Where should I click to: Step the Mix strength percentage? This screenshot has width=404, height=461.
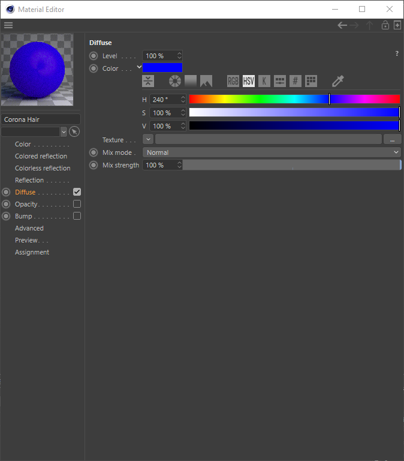(179, 165)
